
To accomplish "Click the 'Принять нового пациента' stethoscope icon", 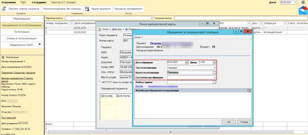I will (x=4, y=9).
